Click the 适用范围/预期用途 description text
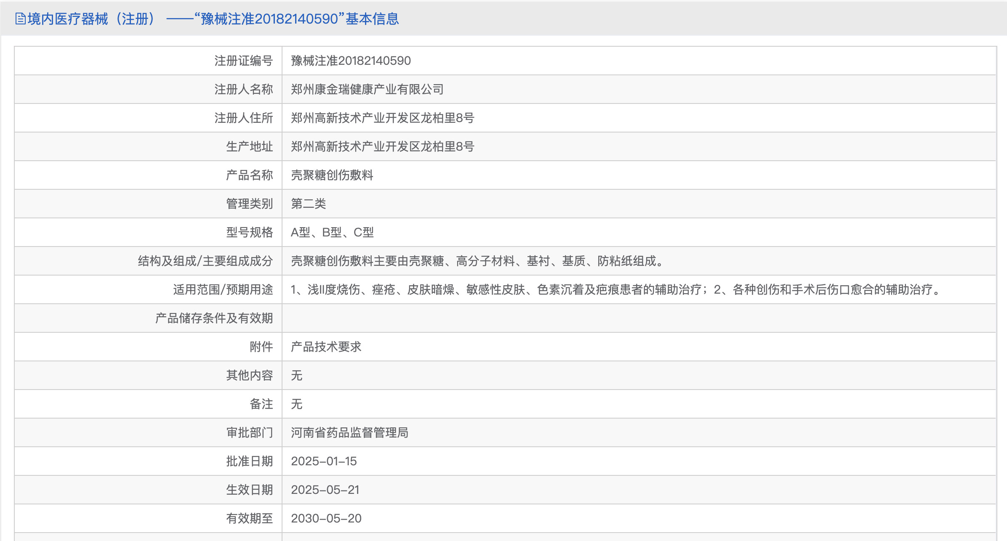1007x541 pixels. tap(617, 289)
